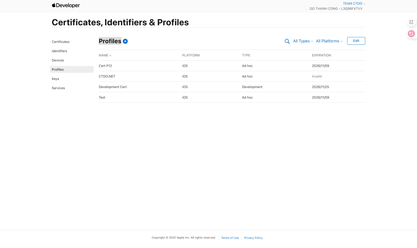Open the Services section

coord(58,88)
